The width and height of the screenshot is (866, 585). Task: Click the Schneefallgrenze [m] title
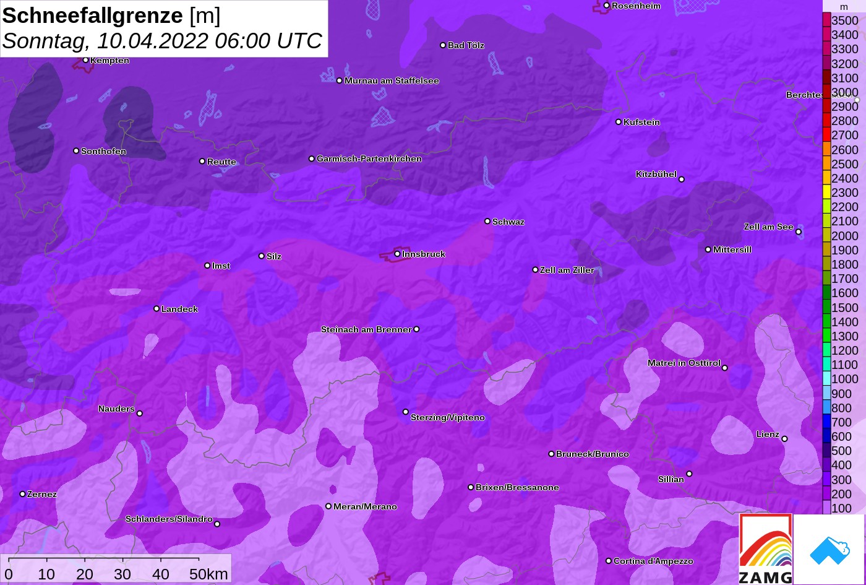pos(111,15)
